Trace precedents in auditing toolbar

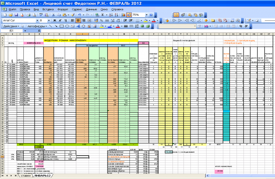coord(174,20)
